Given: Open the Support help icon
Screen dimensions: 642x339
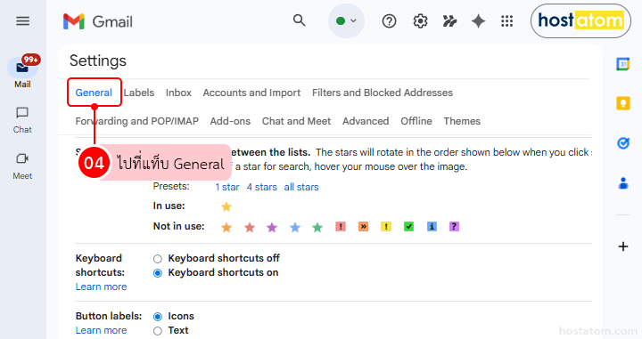Looking at the screenshot, I should [389, 20].
